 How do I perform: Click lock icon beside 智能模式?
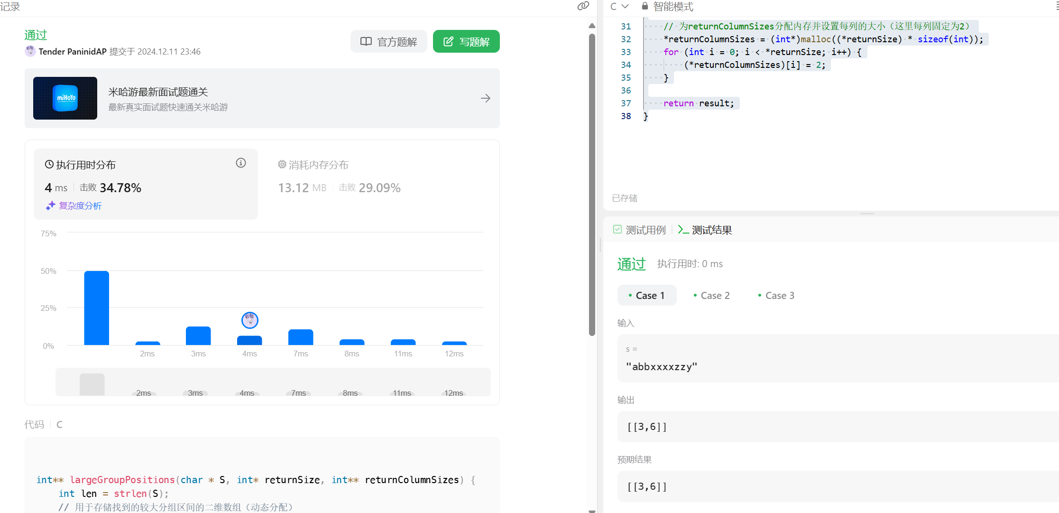[645, 6]
